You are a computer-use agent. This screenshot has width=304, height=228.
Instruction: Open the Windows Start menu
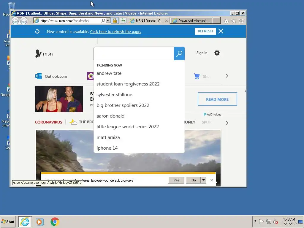coord(8,221)
